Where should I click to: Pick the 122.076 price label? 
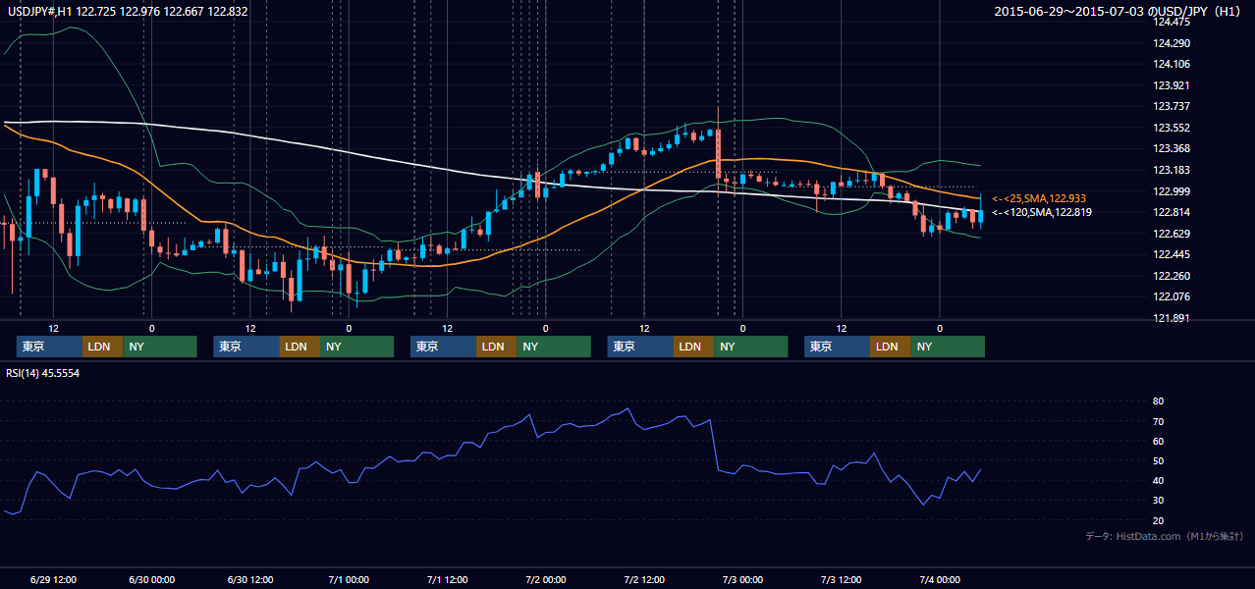1173,296
